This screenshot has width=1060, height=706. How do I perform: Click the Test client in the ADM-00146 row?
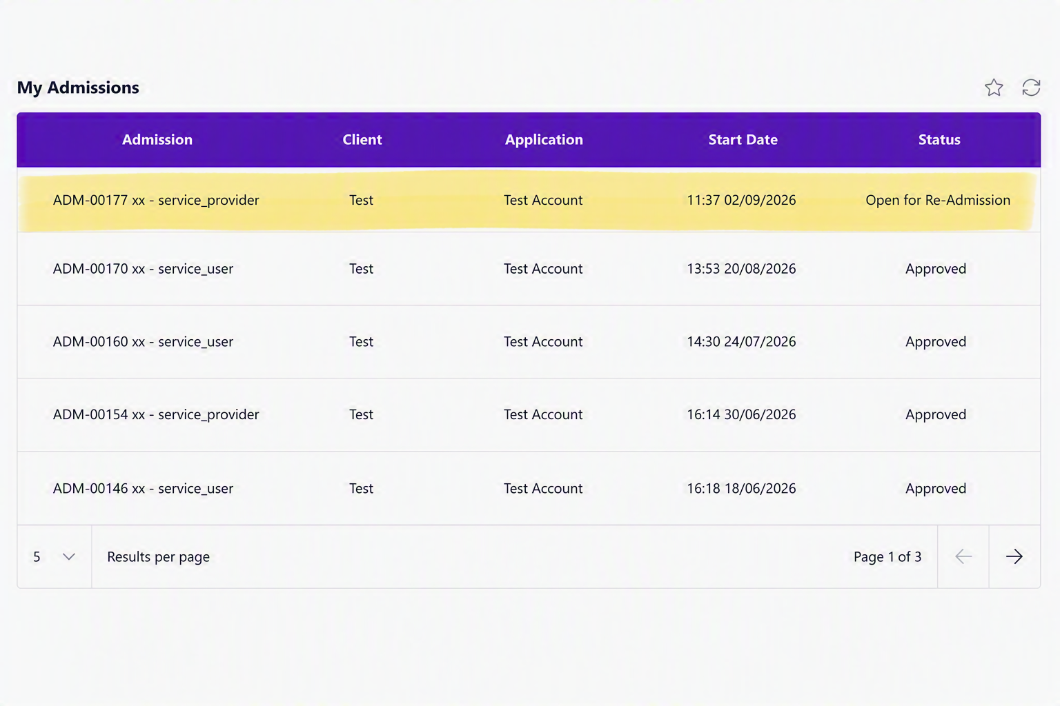pyautogui.click(x=361, y=488)
